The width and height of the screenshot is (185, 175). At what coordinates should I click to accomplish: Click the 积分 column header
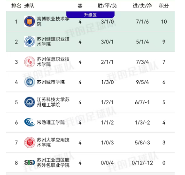pos(164,6)
